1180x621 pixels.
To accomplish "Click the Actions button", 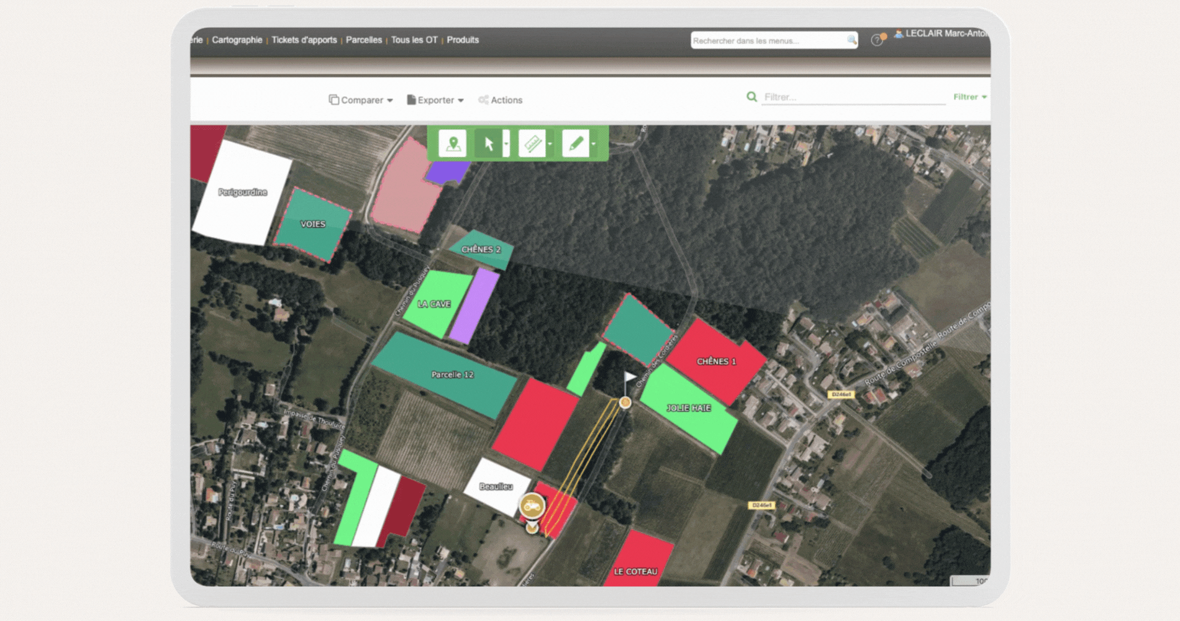I will [x=501, y=100].
